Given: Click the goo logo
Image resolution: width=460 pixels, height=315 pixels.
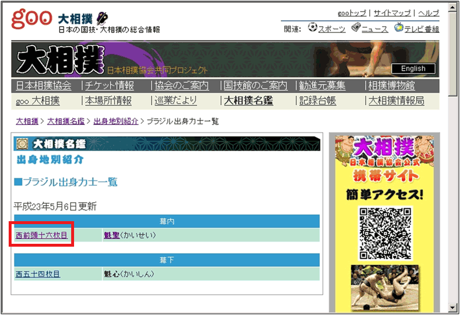Looking at the screenshot, I should pyautogui.click(x=32, y=20).
